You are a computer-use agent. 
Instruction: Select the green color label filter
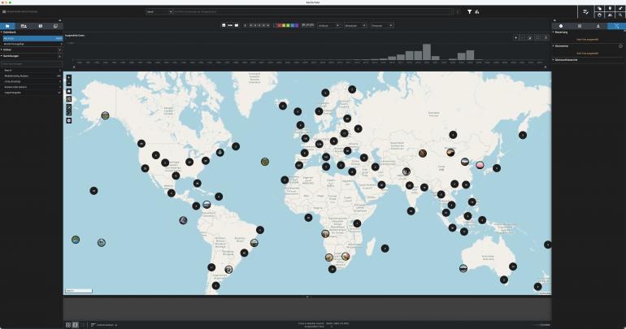coord(288,25)
